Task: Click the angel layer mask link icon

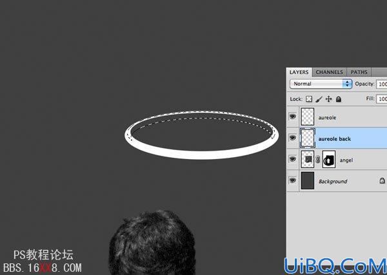Action: tap(318, 160)
